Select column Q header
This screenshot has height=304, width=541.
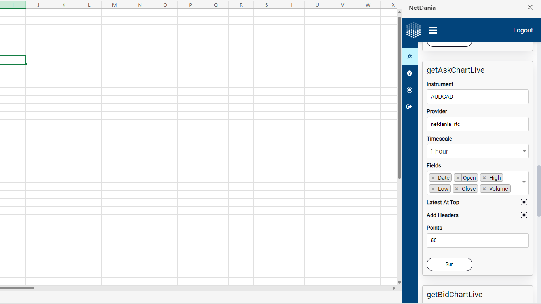click(216, 5)
